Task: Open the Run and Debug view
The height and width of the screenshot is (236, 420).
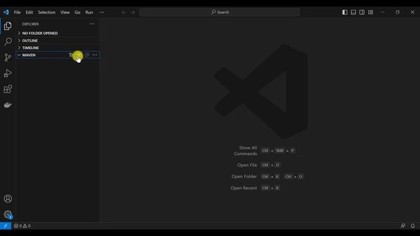Action: (8, 73)
